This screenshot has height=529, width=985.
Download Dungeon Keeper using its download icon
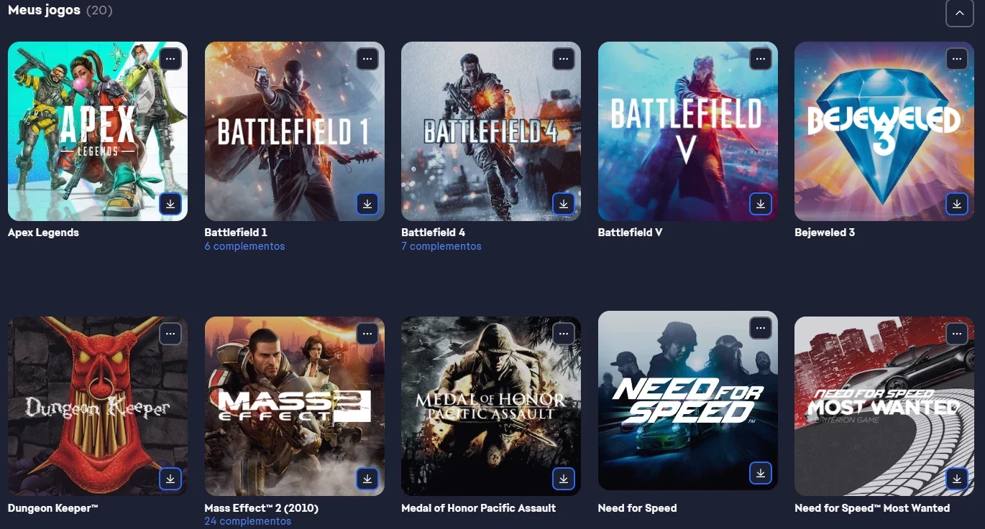click(170, 479)
